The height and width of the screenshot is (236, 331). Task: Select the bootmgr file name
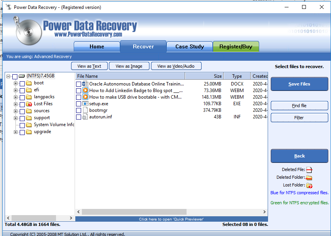tap(98, 110)
